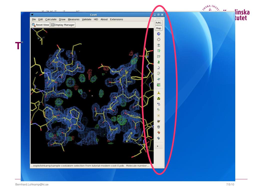Click the plus-and-droplet add icon
256x192 pixels.
(158, 104)
